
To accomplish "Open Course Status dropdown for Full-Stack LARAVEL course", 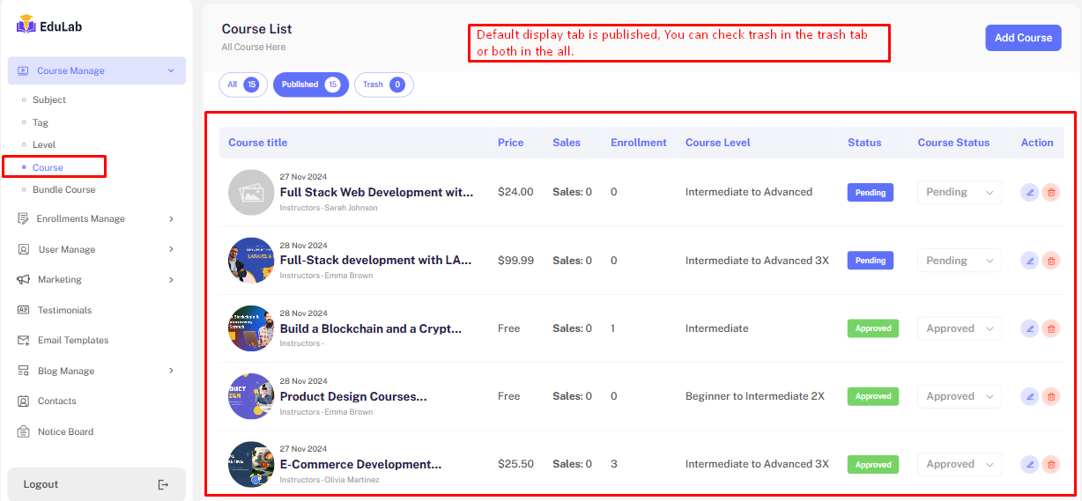I will pyautogui.click(x=959, y=261).
